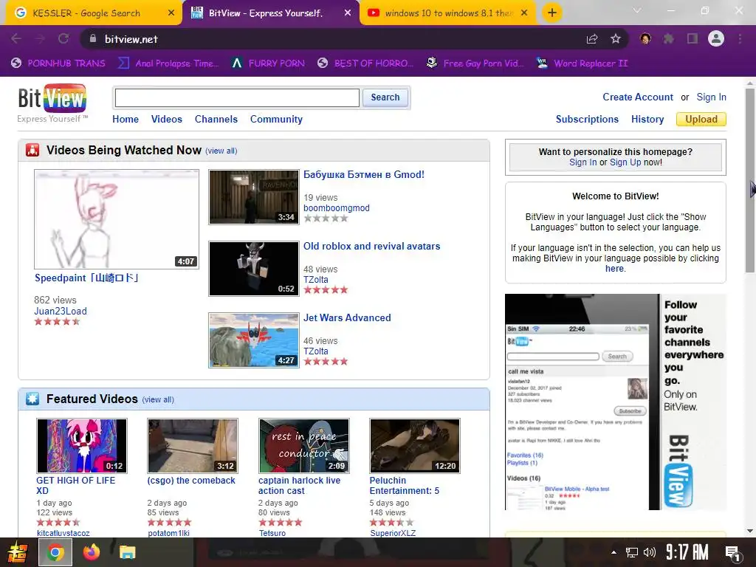Viewport: 756px width, 567px height.
Task: Open the BEST OF HORRO... bookmark
Action: (x=365, y=63)
